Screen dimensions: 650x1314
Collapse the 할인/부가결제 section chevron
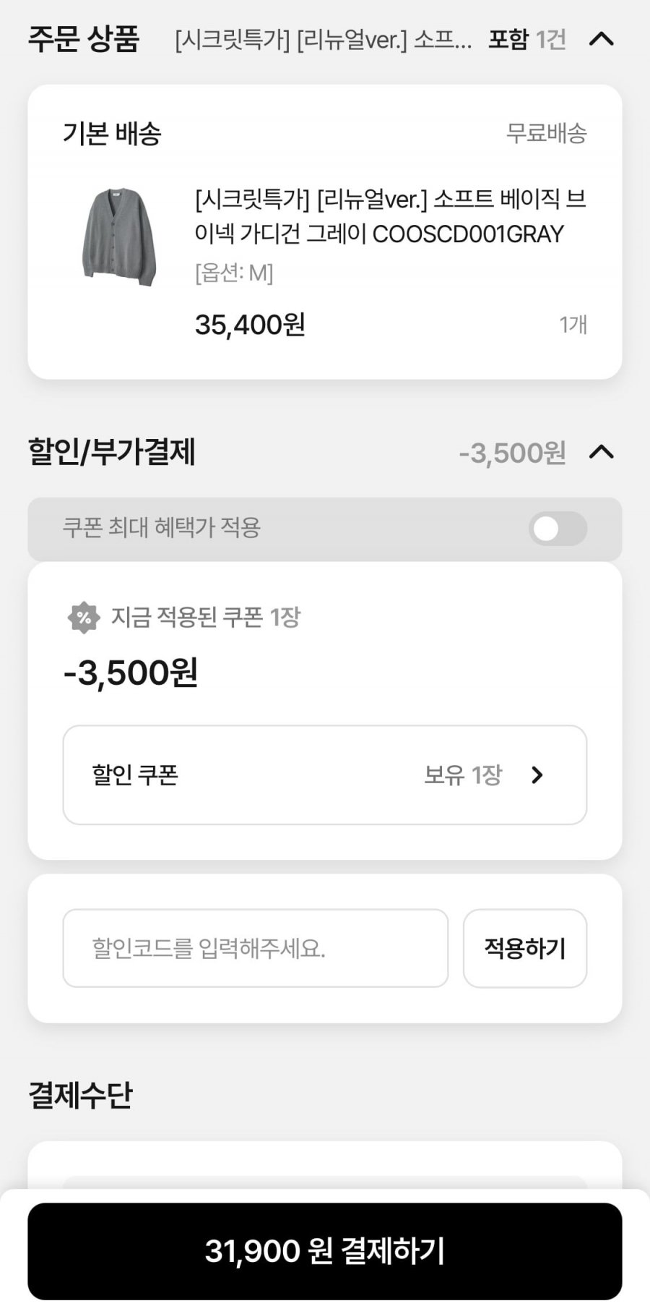[601, 453]
